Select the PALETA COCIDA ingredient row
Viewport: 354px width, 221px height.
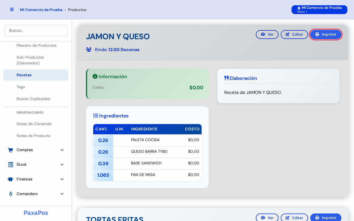[147, 140]
